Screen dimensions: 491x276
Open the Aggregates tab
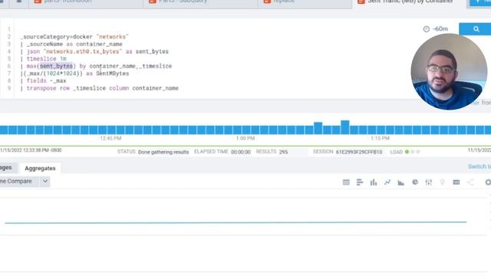coord(40,169)
